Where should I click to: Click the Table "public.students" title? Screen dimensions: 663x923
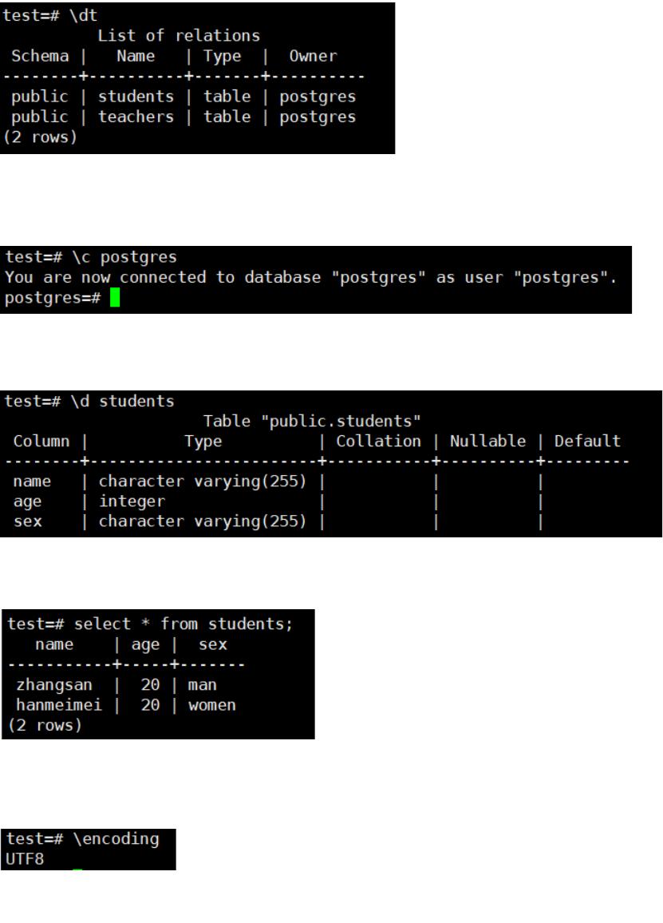[x=312, y=421]
